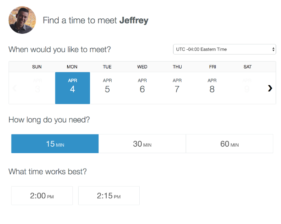
Task: Click the "Find a time to meet Jeffrey" heading
Action: click(95, 20)
